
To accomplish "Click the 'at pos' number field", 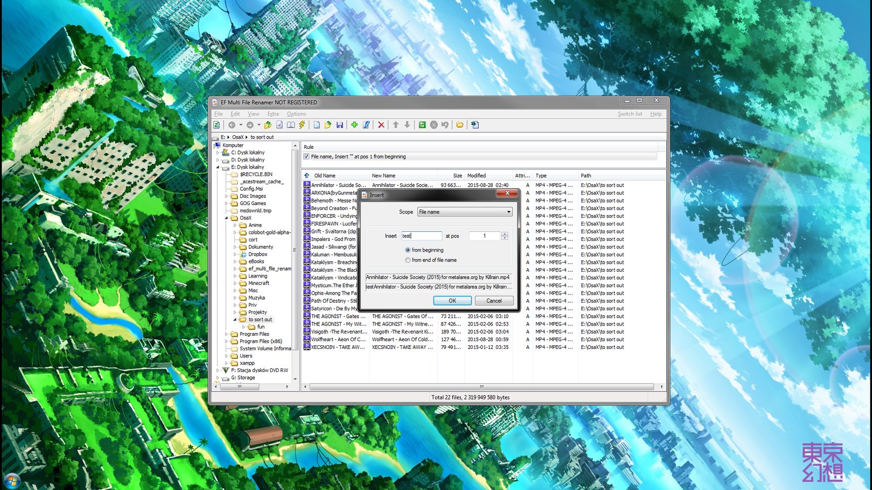I will (485, 236).
